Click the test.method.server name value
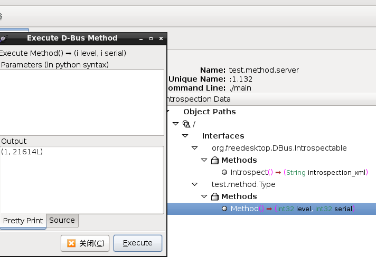The image size is (376, 257). click(x=264, y=70)
